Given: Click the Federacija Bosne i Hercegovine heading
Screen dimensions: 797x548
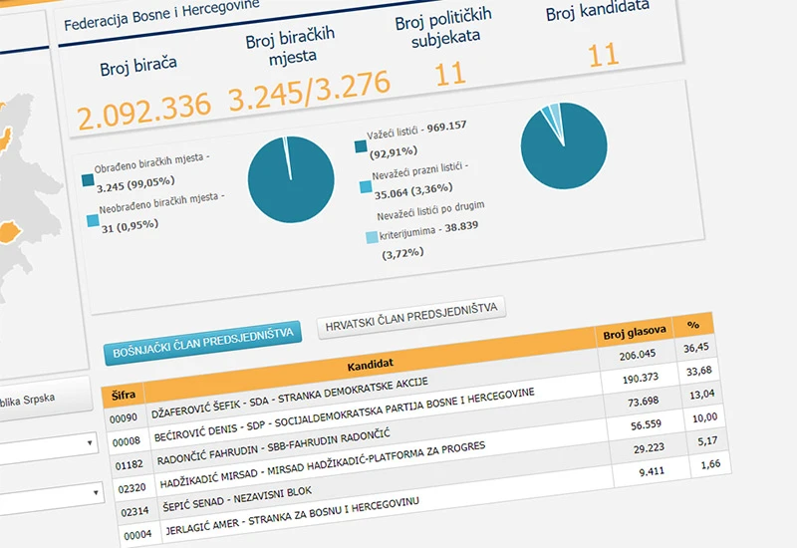Looking at the screenshot, I should coord(161,15).
